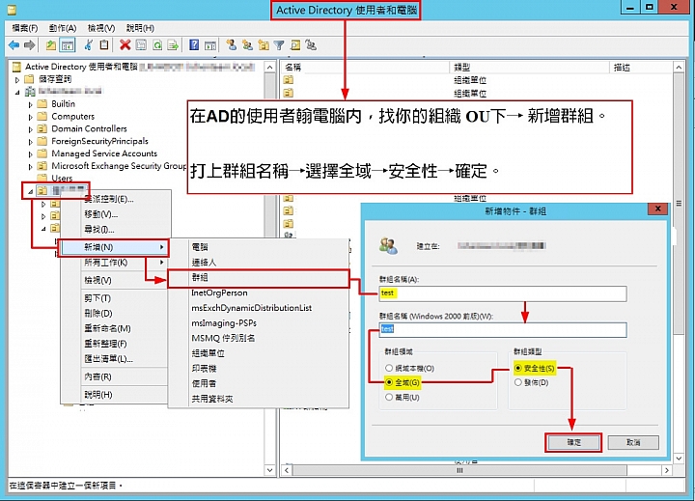The width and height of the screenshot is (695, 501).
Task: Click the Find Objects toolbar icon
Action: pyautogui.click(x=295, y=44)
